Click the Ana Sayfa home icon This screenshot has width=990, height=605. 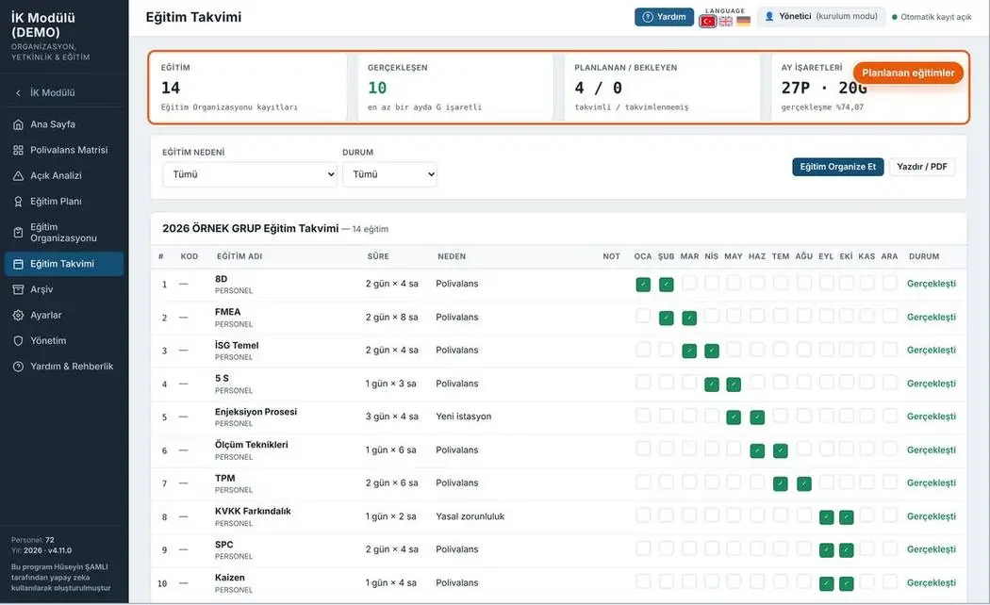pyautogui.click(x=18, y=124)
